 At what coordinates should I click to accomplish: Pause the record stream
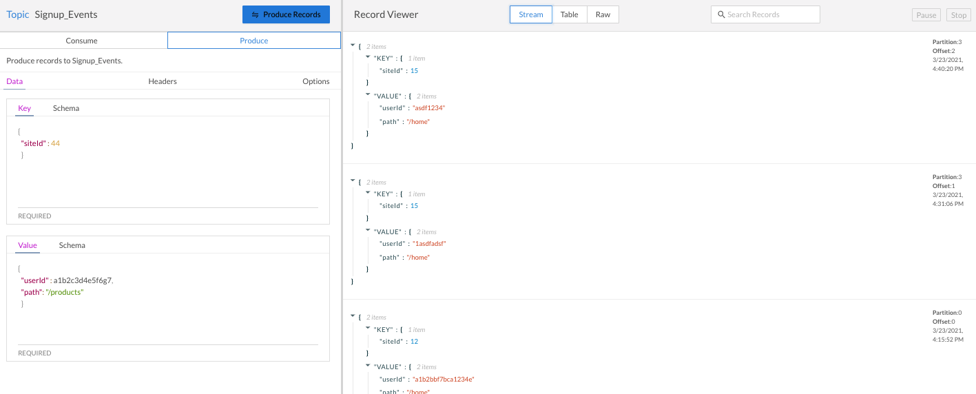pos(926,15)
